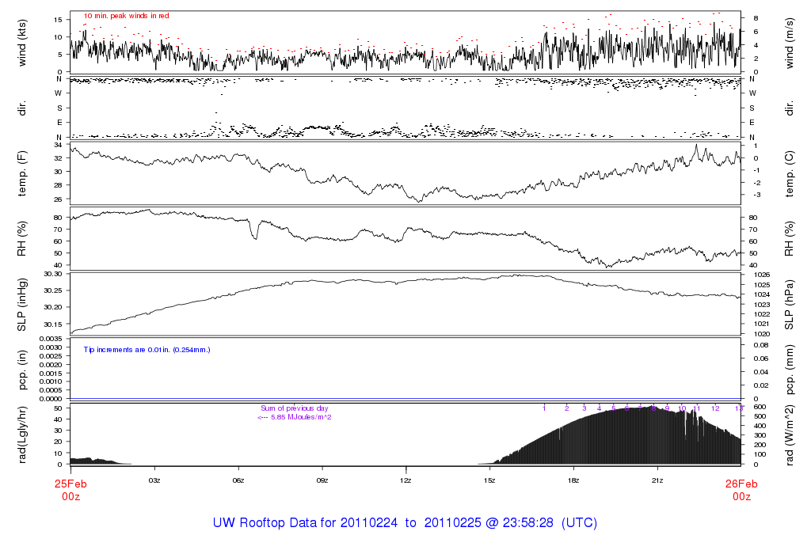811x554 pixels.
Task: Click the 'rad (W/m^2)' right axis label
Action: (789, 434)
